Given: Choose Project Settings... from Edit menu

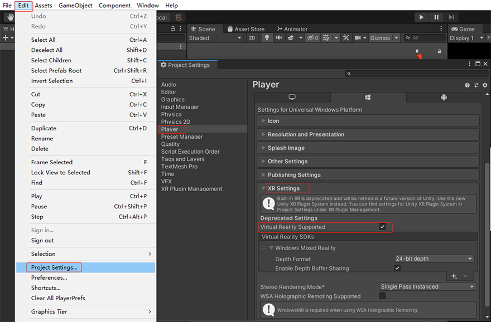Looking at the screenshot, I should click(86, 267).
